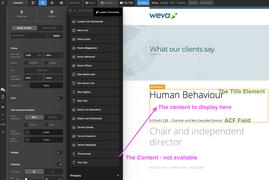The height and width of the screenshot is (180, 269).
Task: Enable the Typing checkbox
Action: [x=46, y=63]
